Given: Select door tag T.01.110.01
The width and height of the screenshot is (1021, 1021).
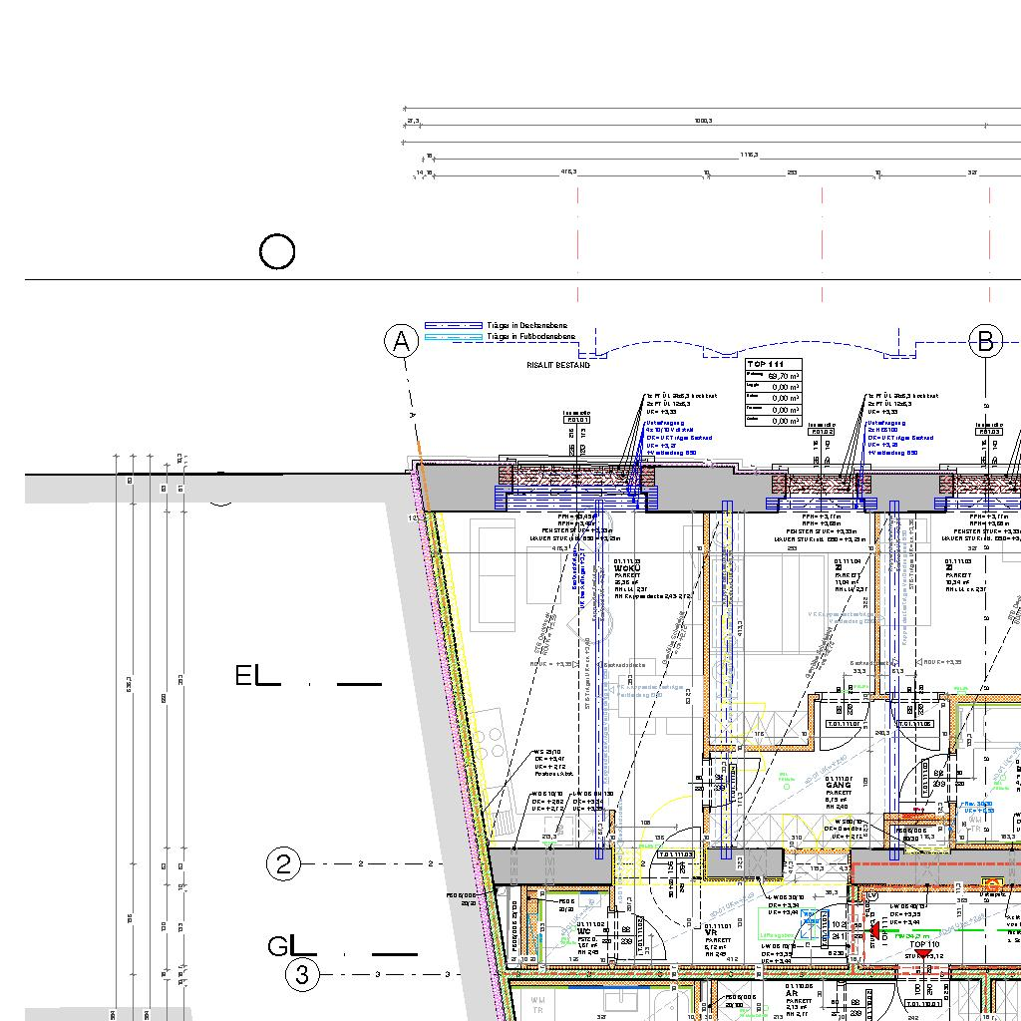Looking at the screenshot, I should pos(922,1004).
